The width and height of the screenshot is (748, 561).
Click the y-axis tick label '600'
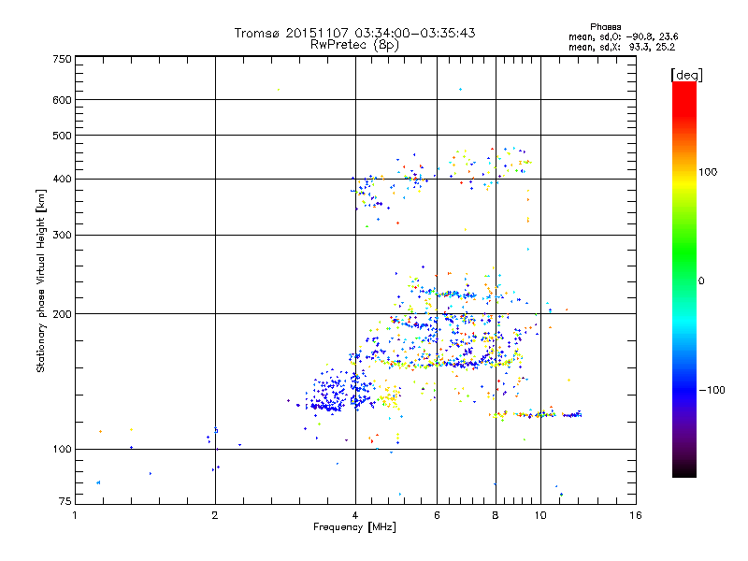point(63,100)
